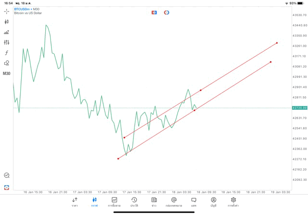Tap the red-blue icon at bottom left
The width and height of the screenshot is (308, 215).
click(7, 187)
